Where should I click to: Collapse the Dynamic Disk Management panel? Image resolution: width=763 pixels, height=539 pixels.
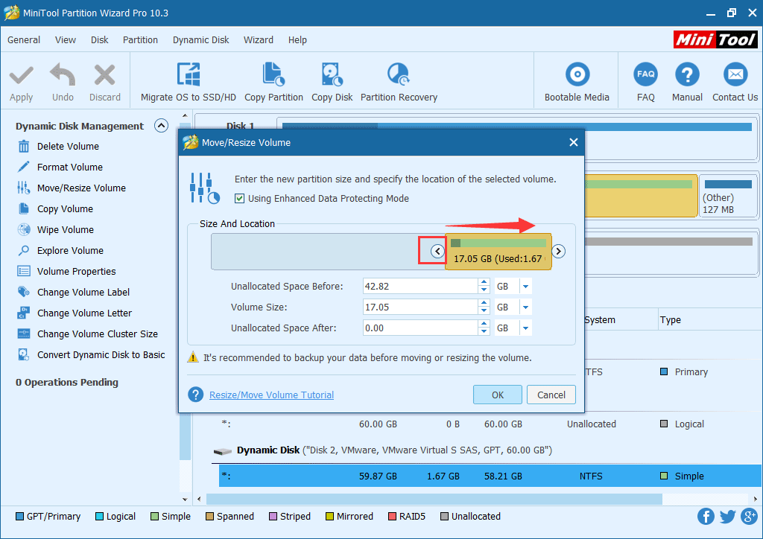tap(161, 126)
